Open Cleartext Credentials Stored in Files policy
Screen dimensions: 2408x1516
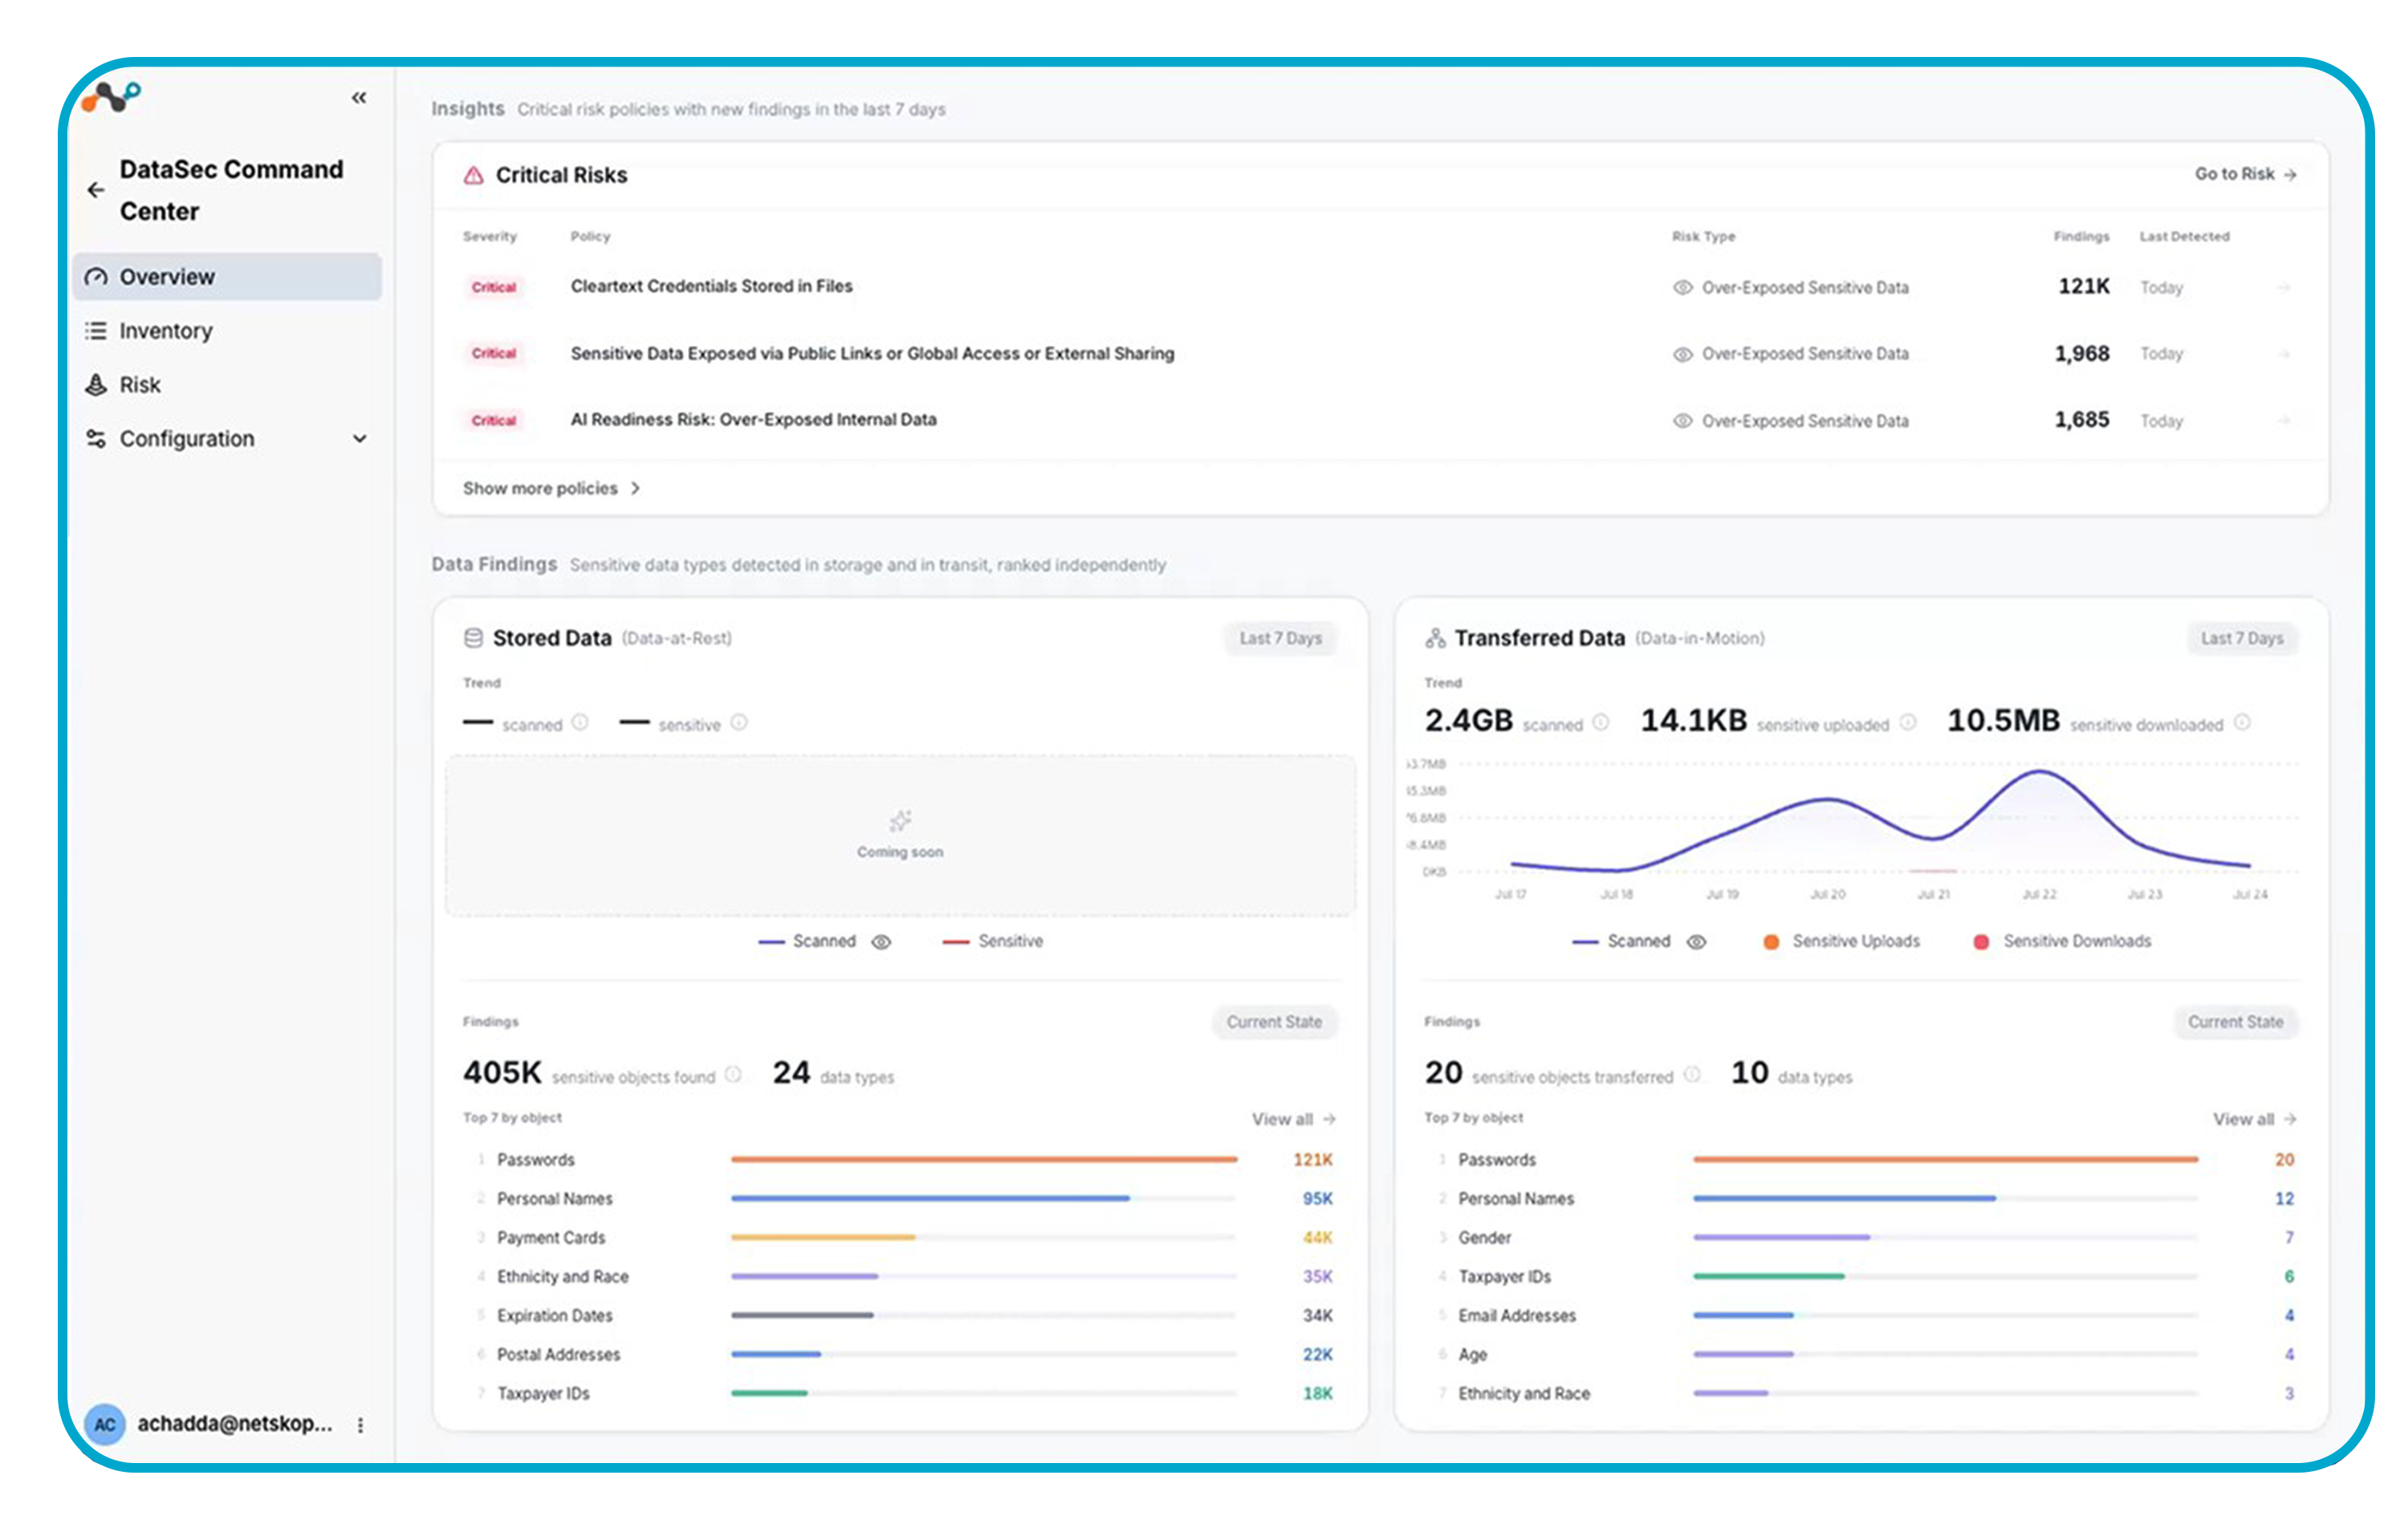click(712, 286)
